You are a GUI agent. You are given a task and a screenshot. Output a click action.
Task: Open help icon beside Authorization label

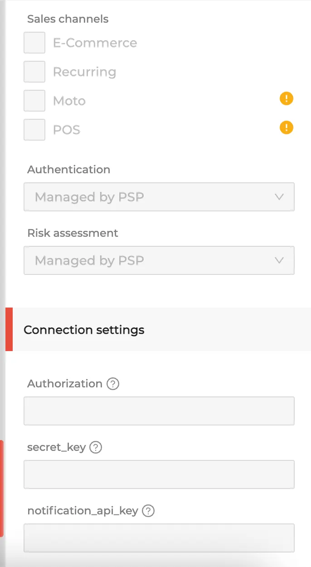tap(113, 384)
